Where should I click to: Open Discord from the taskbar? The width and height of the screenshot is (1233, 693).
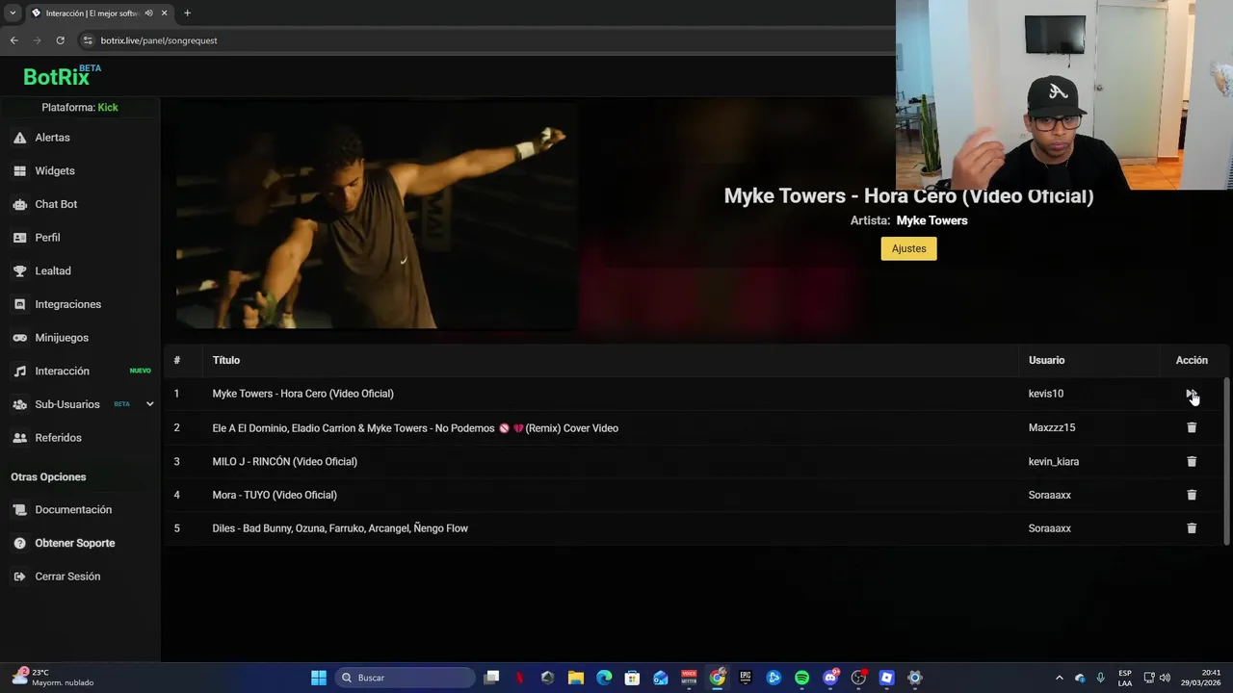coord(830,678)
